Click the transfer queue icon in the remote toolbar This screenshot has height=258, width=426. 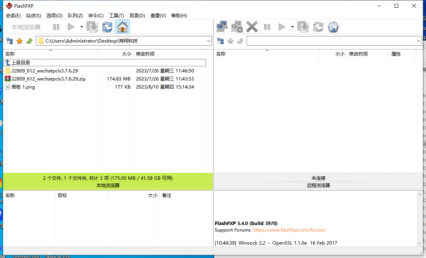(303, 27)
